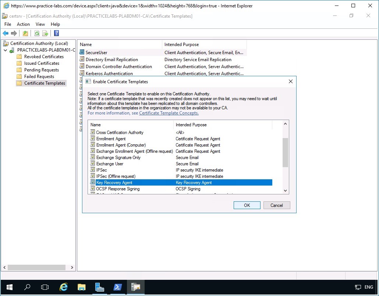The width and height of the screenshot is (379, 296).
Task: Toggle the console tree pane icon
Action: click(x=25, y=33)
